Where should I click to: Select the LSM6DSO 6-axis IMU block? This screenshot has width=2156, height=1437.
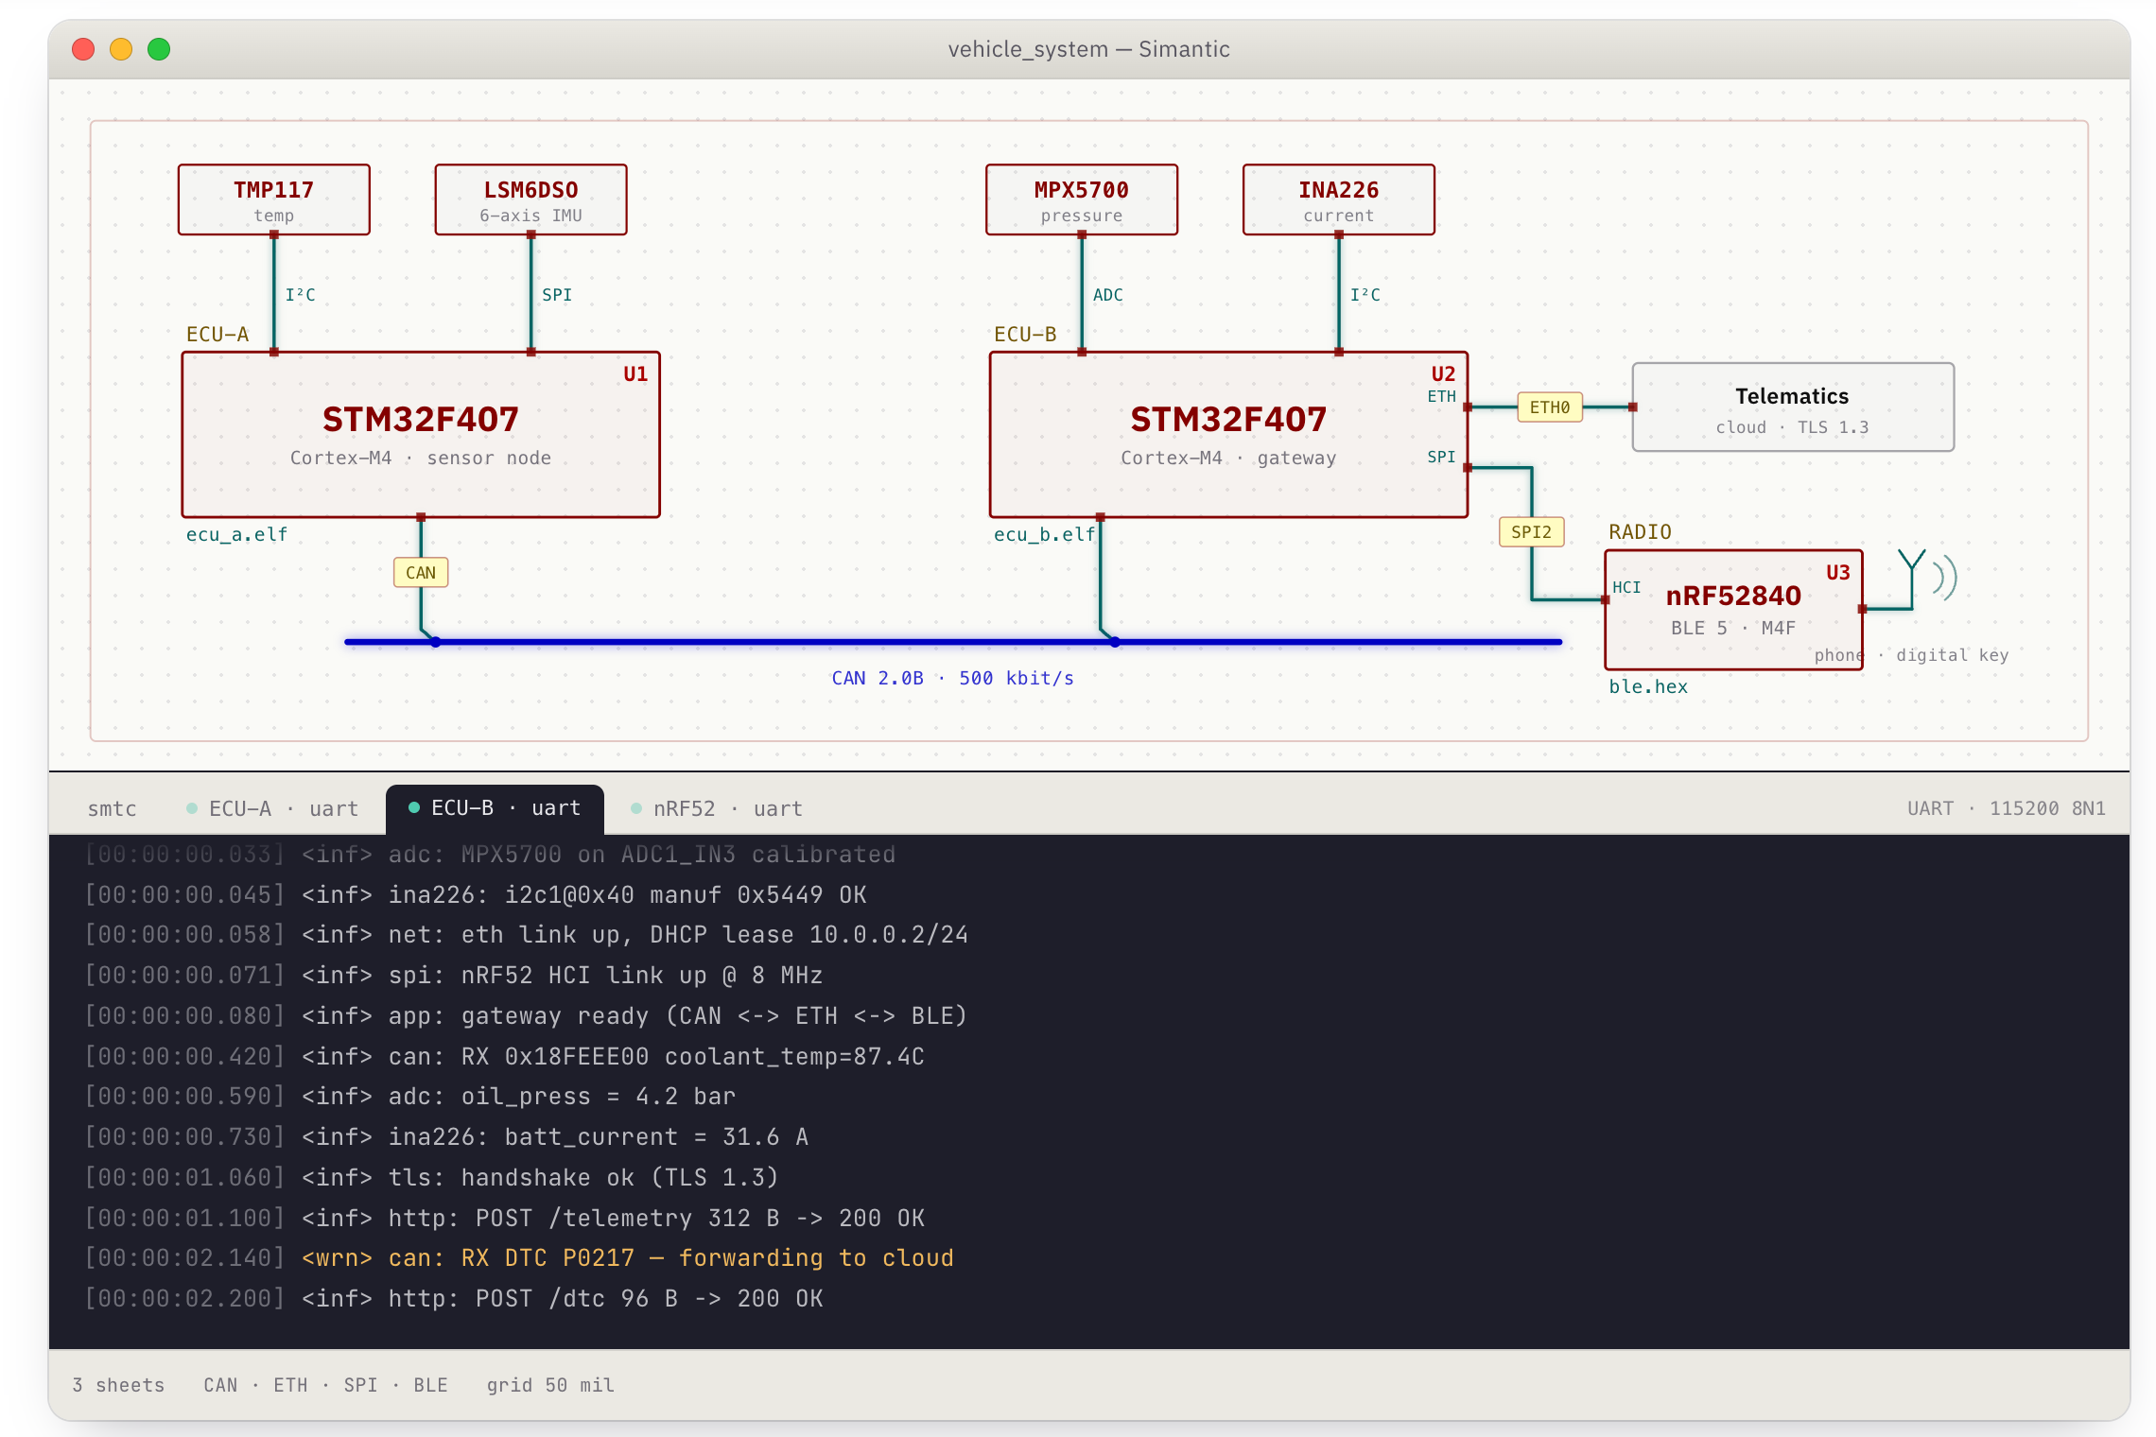[x=530, y=199]
